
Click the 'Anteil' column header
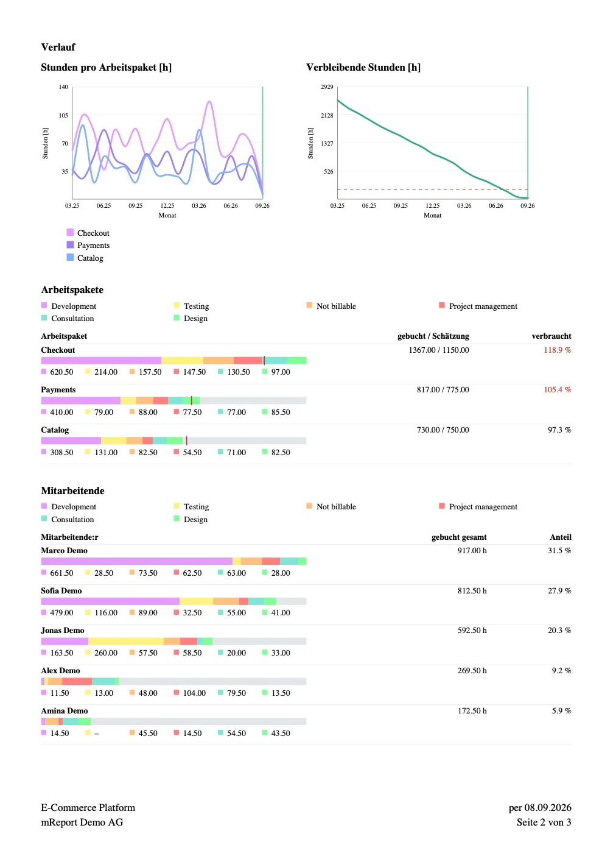[x=561, y=537]
